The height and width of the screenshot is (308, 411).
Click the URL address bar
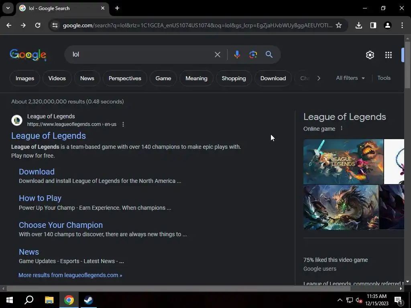[x=197, y=25]
